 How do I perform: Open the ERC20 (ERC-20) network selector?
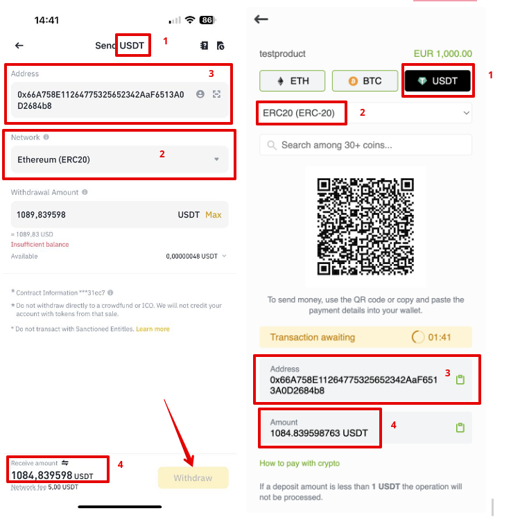[365, 113]
